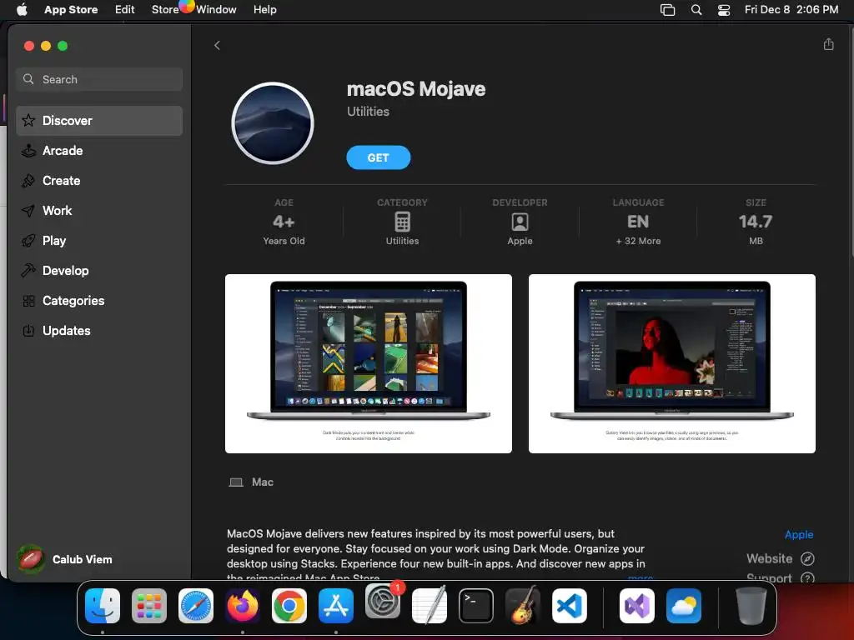Launch Google Chrome from the dock
Screen dimensions: 854x640
[x=289, y=606]
